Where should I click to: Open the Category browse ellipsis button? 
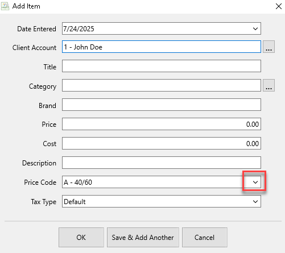tap(269, 85)
